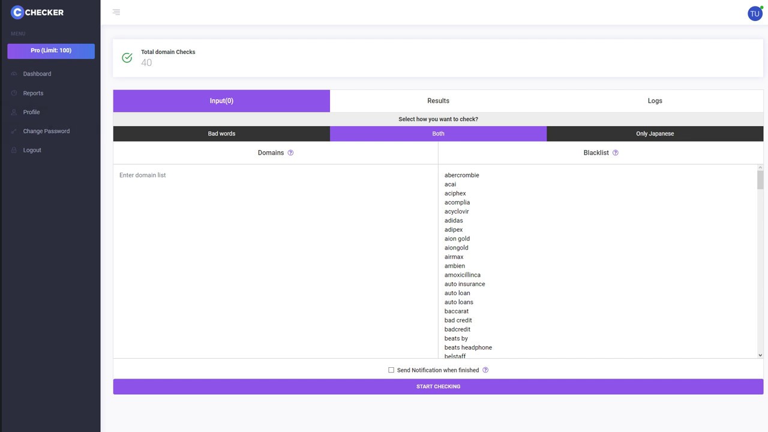This screenshot has width=768, height=432.
Task: Open the Dashboard page link
Action: coord(37,74)
